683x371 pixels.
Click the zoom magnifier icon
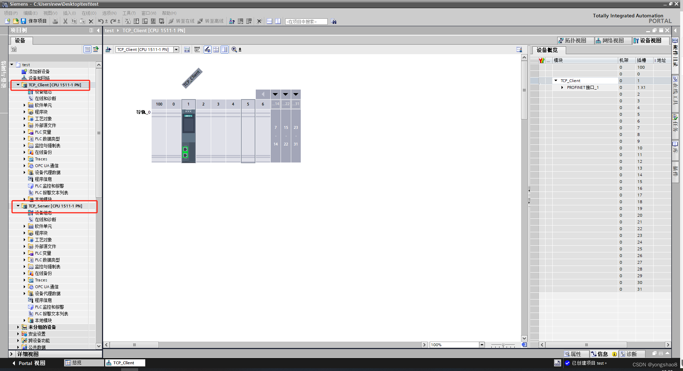click(x=234, y=50)
